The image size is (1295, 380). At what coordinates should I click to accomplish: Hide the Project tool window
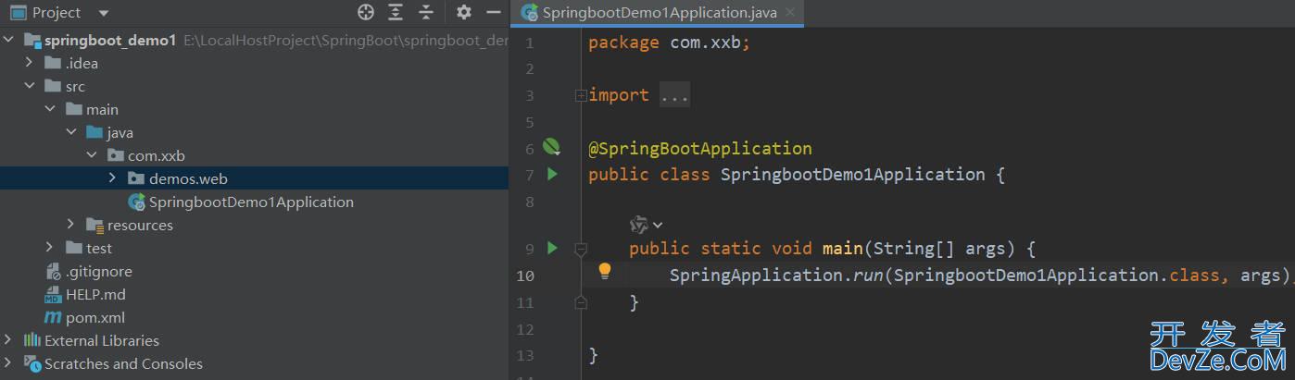coord(494,12)
